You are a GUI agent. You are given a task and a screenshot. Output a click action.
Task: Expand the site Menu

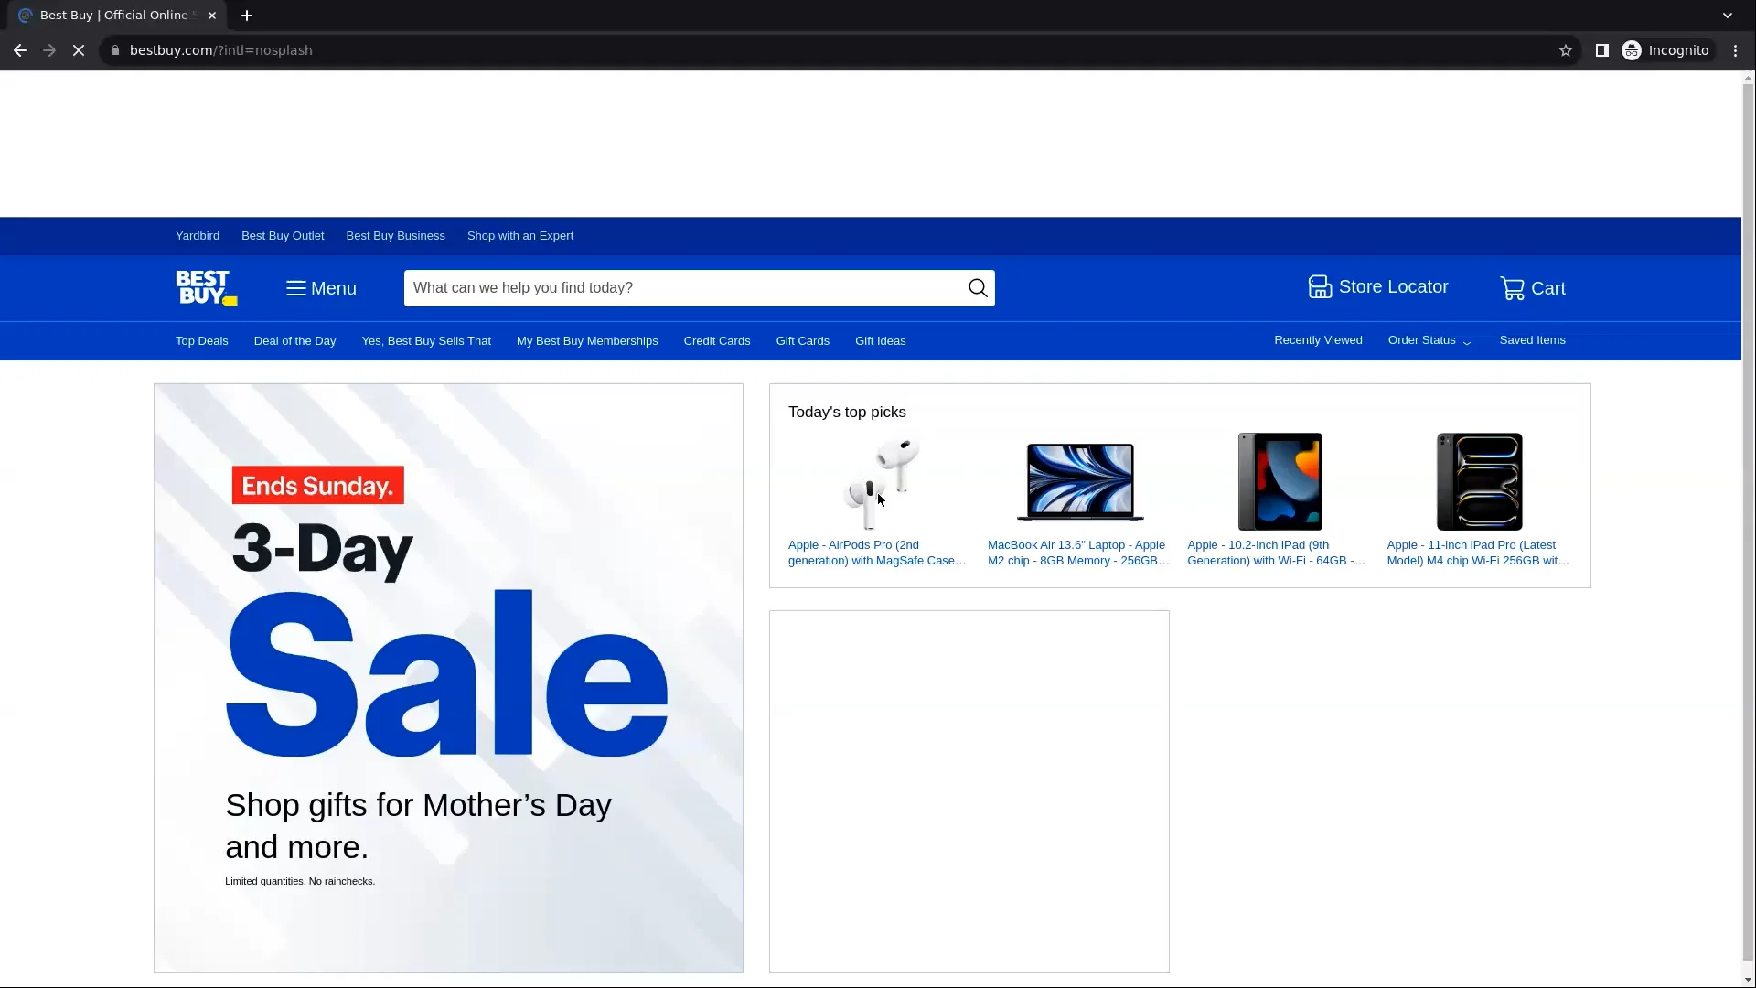pyautogui.click(x=321, y=288)
